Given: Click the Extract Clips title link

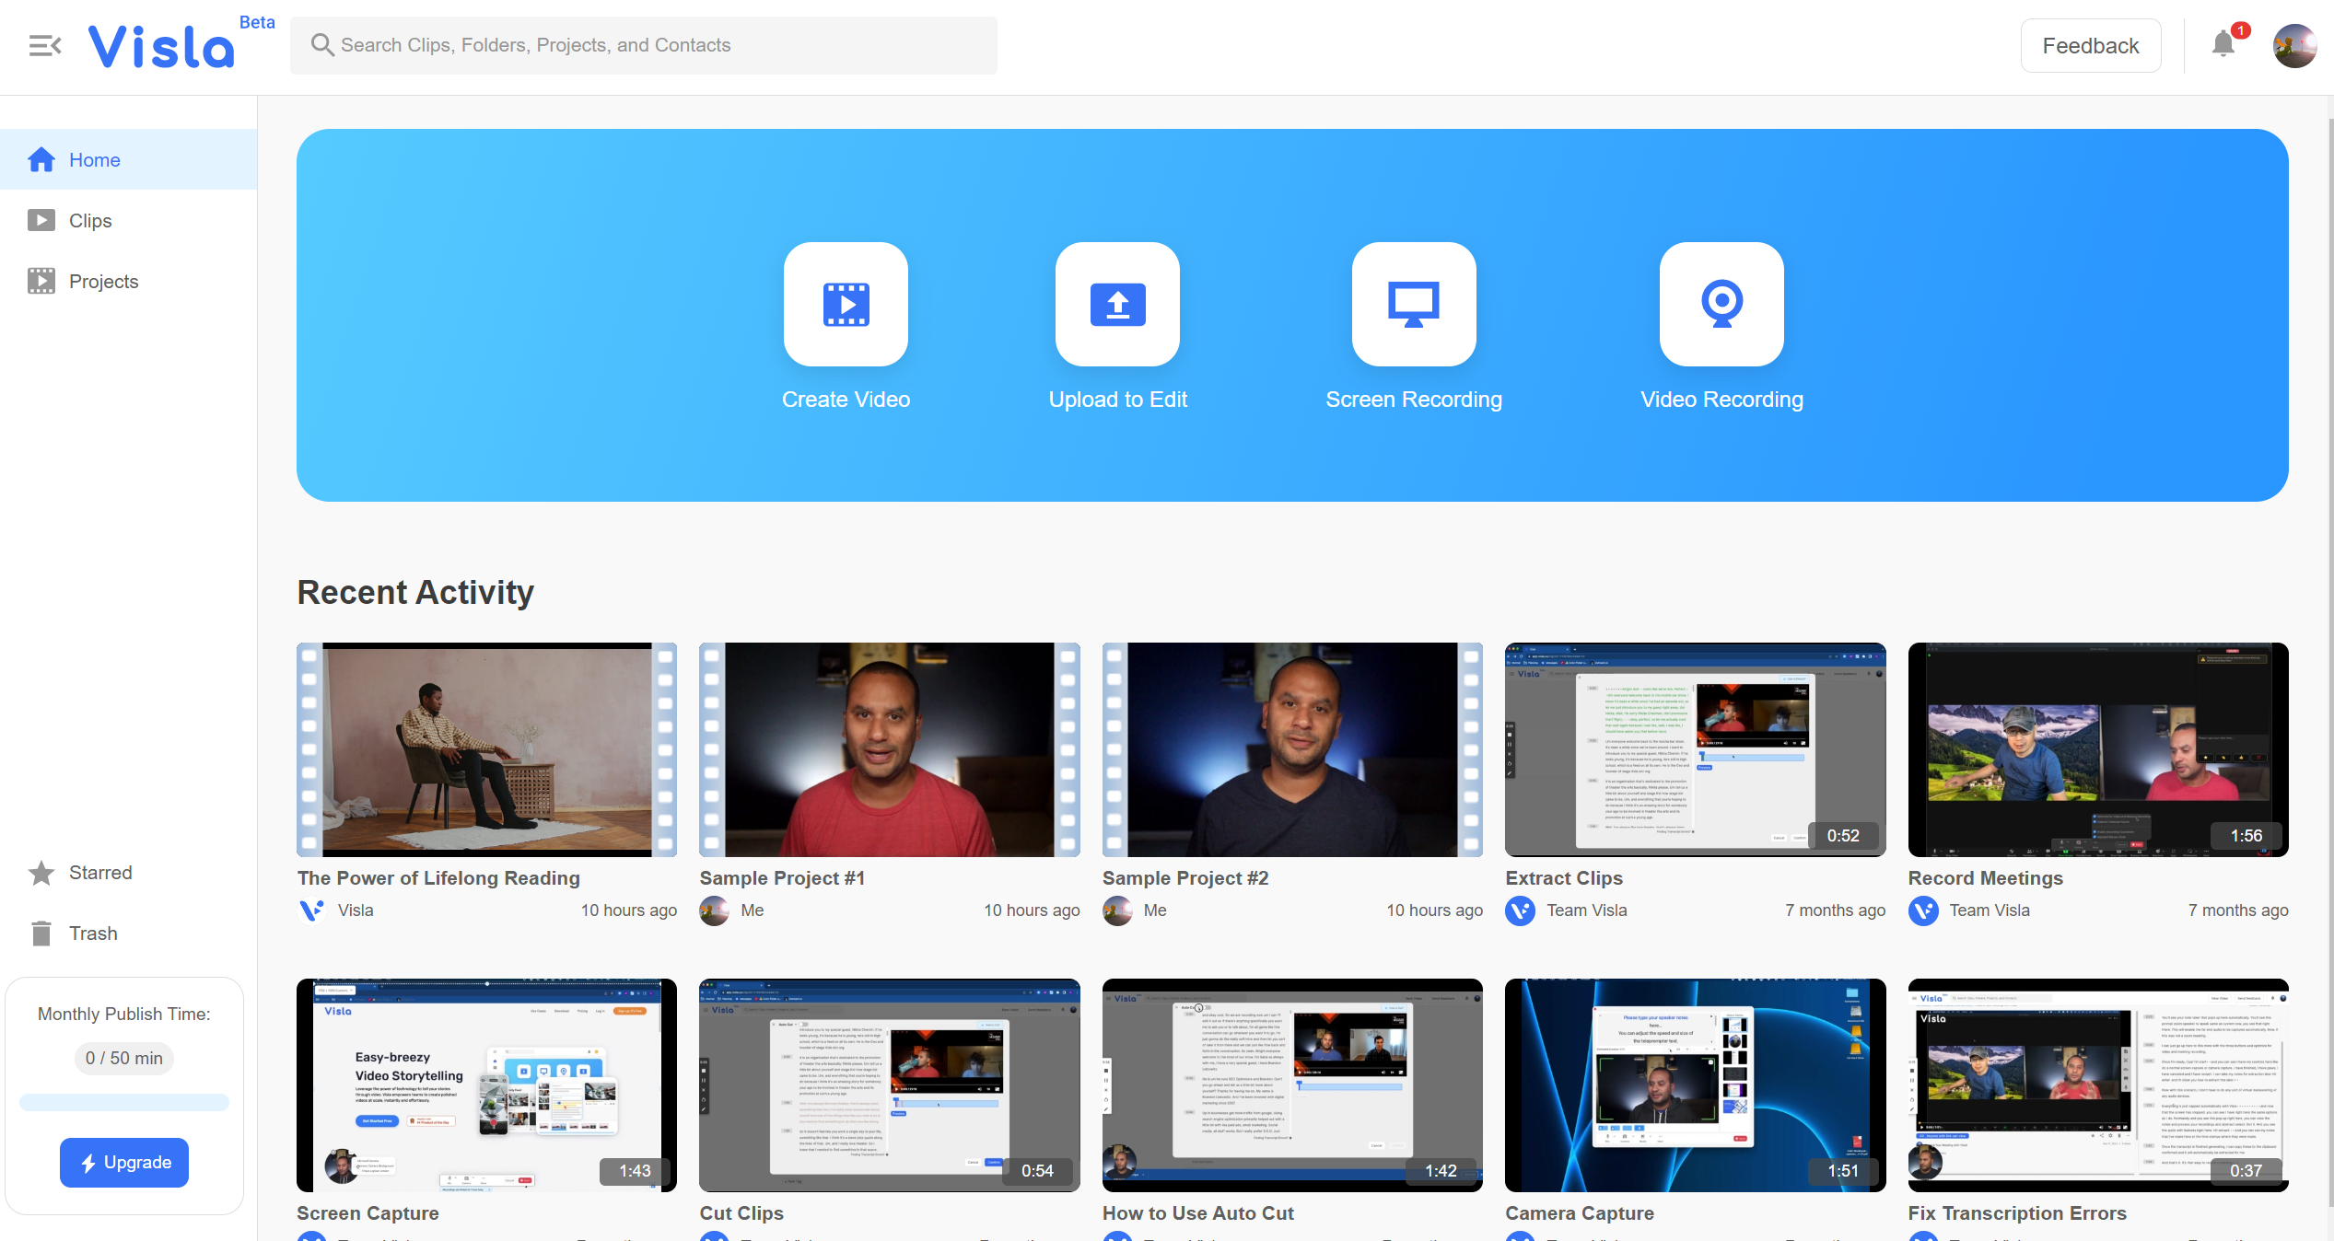Looking at the screenshot, I should click(x=1563, y=878).
